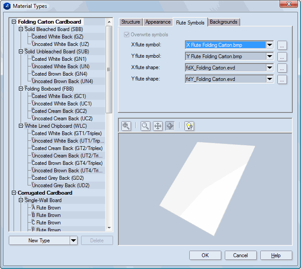The image size is (301, 269).
Task: Select Coated White Back (GC1)
Action: (x=59, y=96)
